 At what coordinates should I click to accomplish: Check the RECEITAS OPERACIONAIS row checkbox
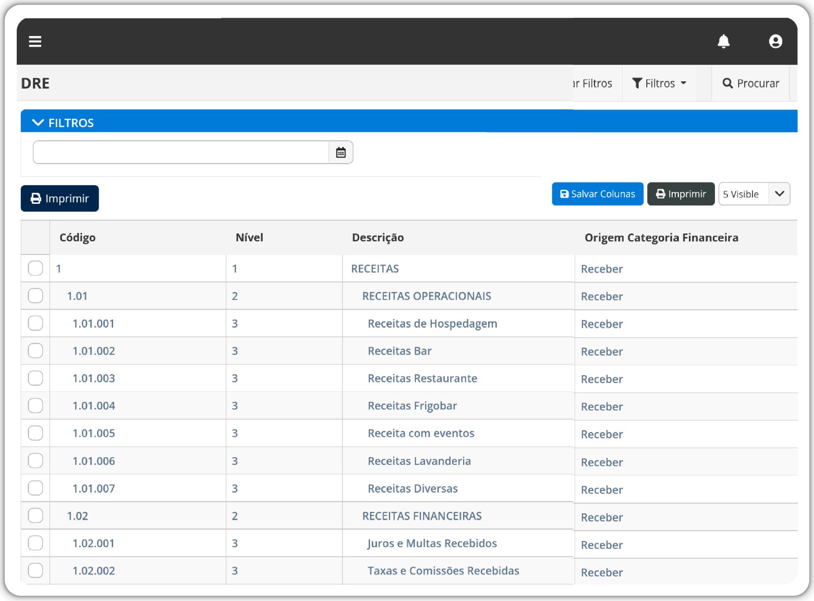click(x=35, y=296)
